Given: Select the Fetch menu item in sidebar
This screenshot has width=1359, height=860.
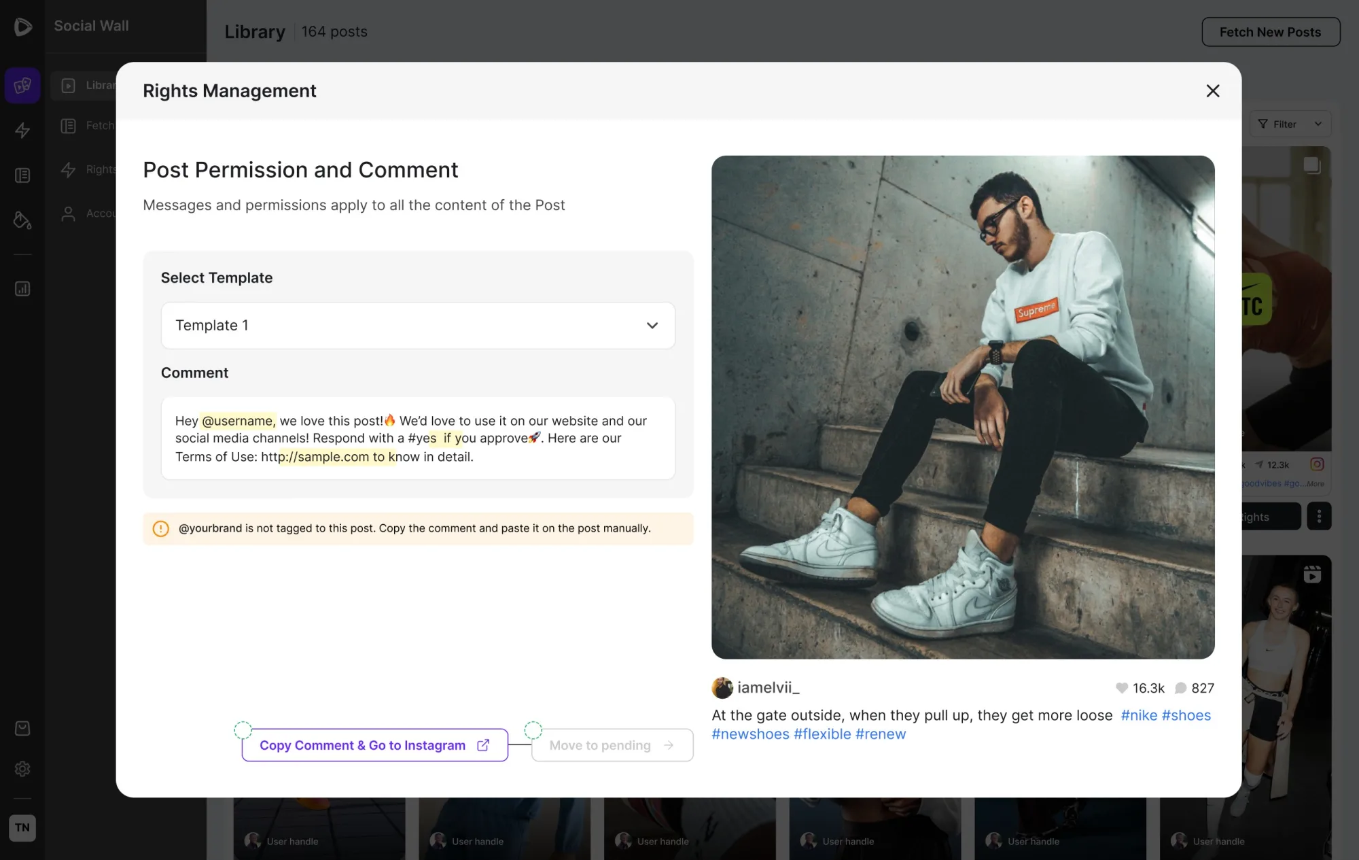Looking at the screenshot, I should (87, 126).
